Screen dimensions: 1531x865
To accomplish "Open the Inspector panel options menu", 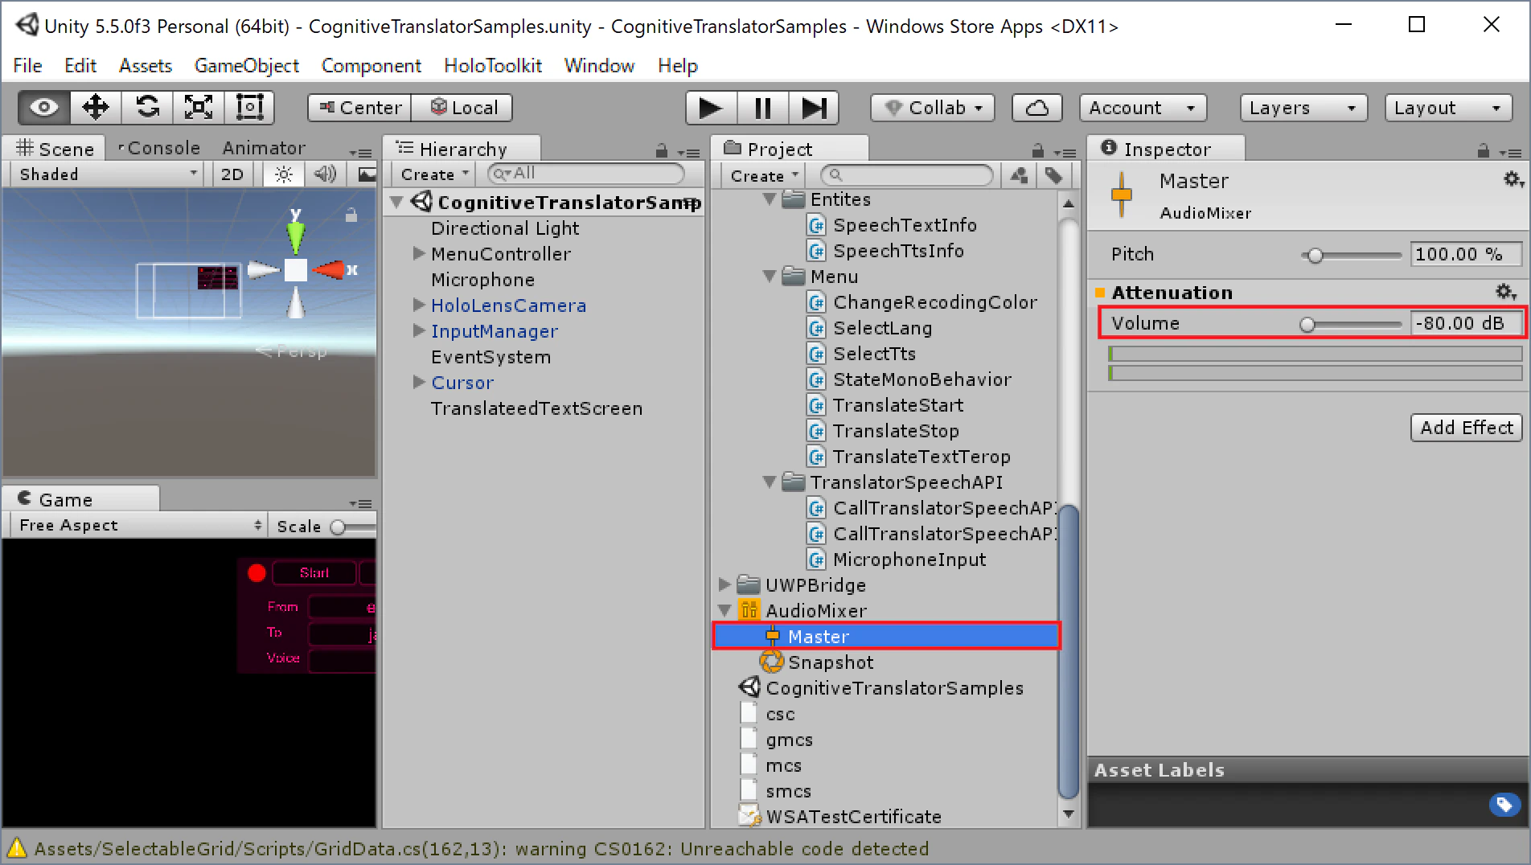I will click(x=1510, y=151).
